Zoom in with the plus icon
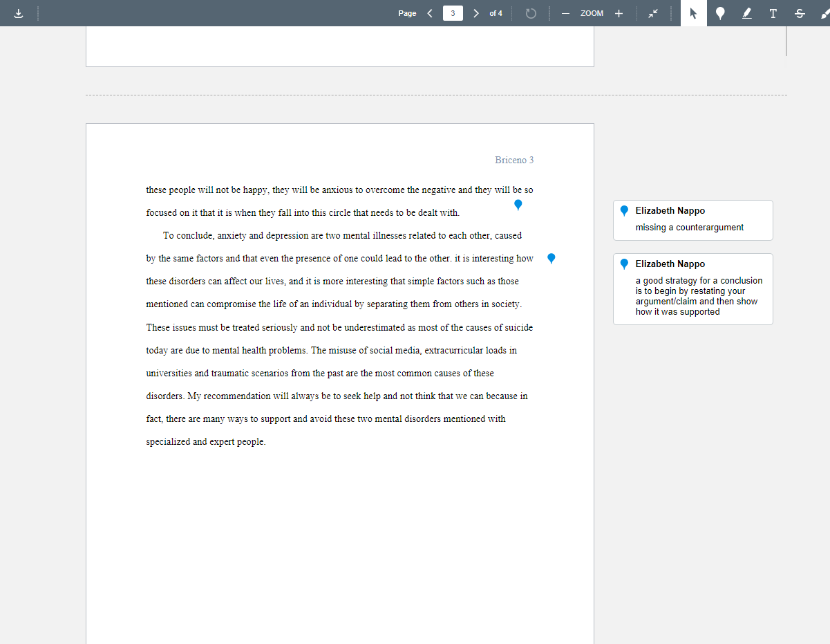This screenshot has height=644, width=830. (619, 13)
